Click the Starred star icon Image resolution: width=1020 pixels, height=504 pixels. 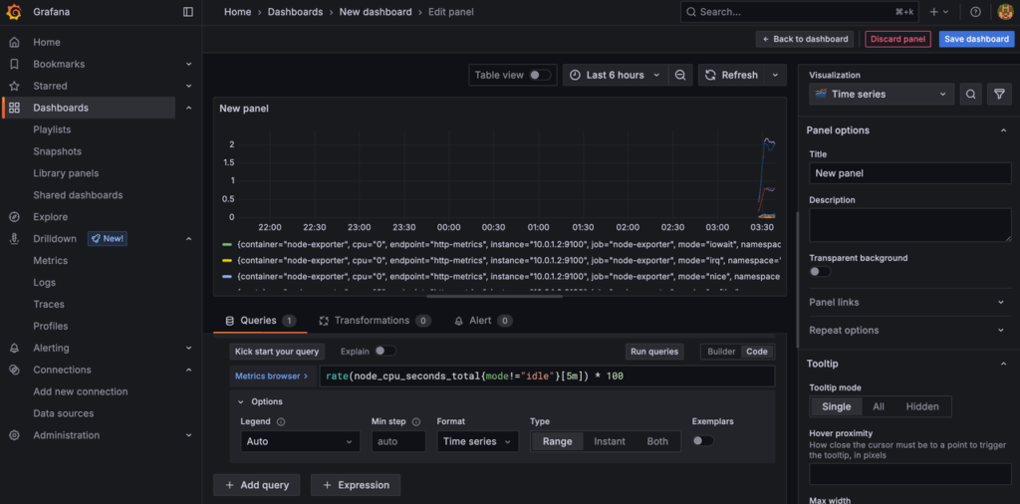coord(14,86)
